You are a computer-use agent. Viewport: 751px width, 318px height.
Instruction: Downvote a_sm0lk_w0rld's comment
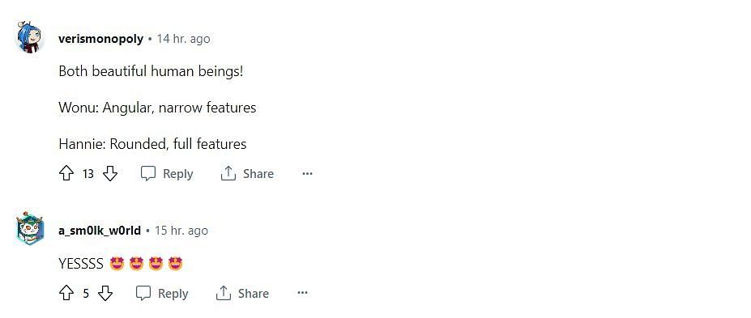click(x=105, y=293)
